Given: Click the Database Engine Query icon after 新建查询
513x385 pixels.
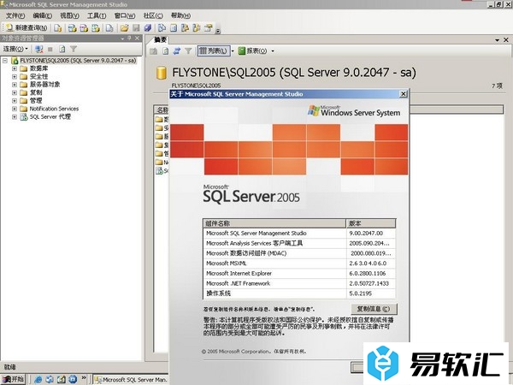Looking at the screenshot, I should tap(58, 28).
